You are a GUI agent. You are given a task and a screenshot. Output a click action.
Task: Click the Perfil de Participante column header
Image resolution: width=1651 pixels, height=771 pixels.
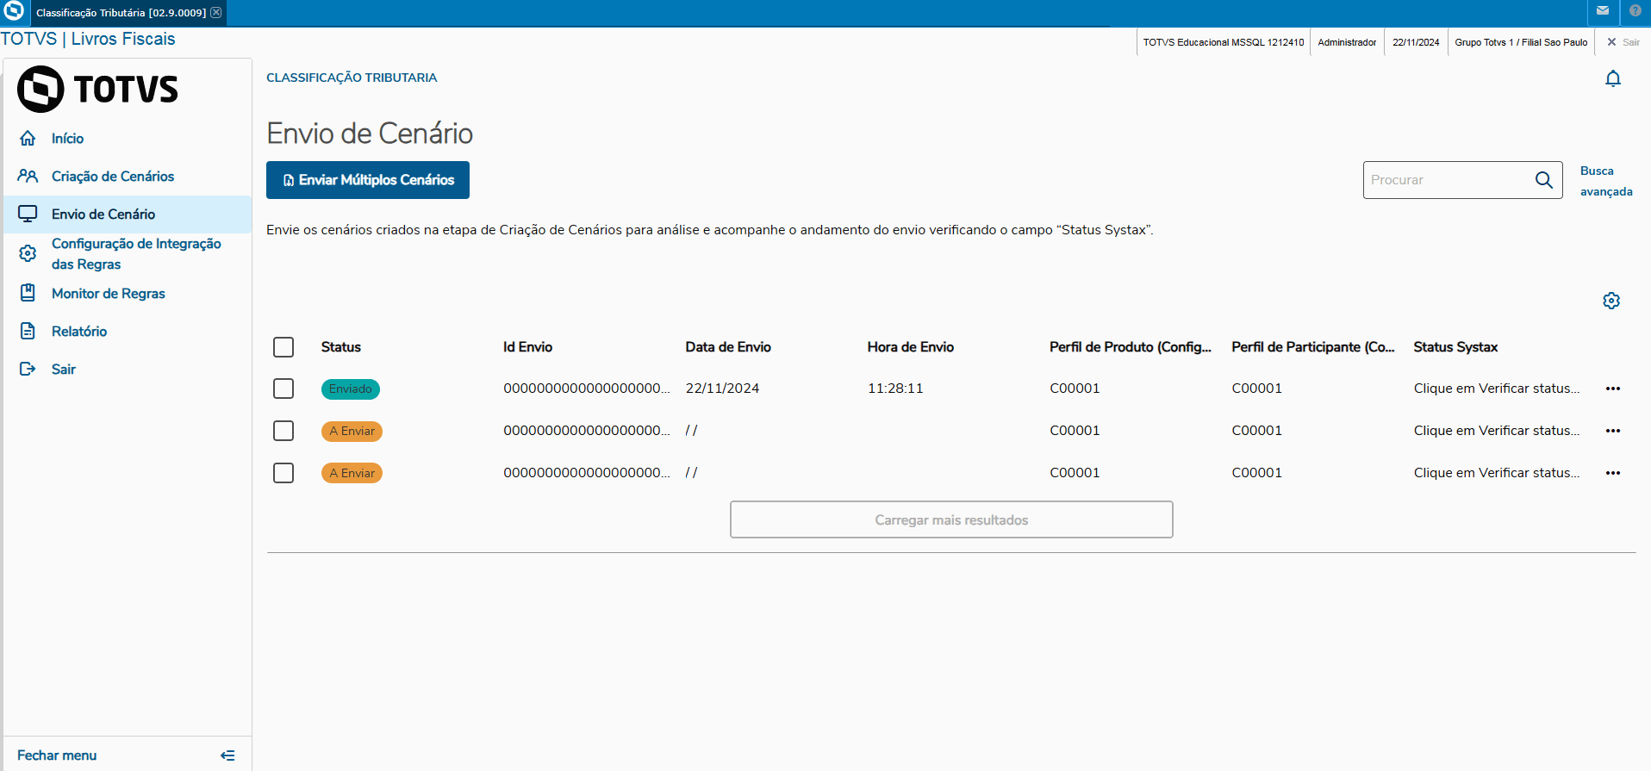click(1313, 347)
